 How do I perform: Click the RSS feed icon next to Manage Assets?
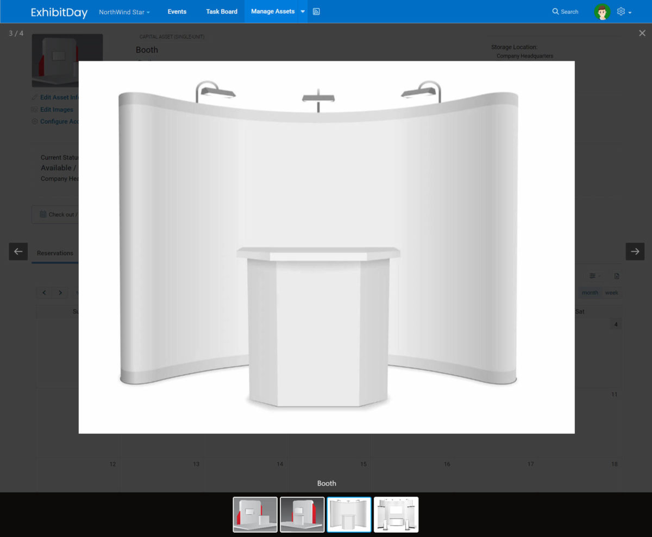coord(316,11)
